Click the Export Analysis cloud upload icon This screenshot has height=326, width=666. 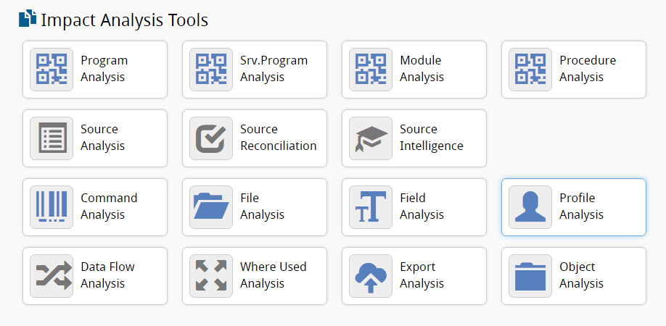[x=371, y=276]
